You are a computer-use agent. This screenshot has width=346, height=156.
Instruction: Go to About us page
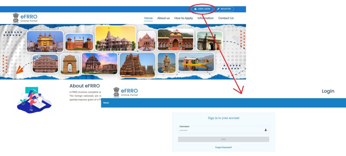(x=164, y=18)
